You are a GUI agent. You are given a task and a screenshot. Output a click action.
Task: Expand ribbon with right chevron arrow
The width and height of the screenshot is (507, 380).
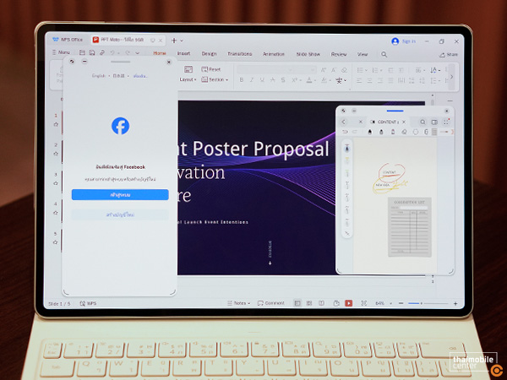coord(452,77)
